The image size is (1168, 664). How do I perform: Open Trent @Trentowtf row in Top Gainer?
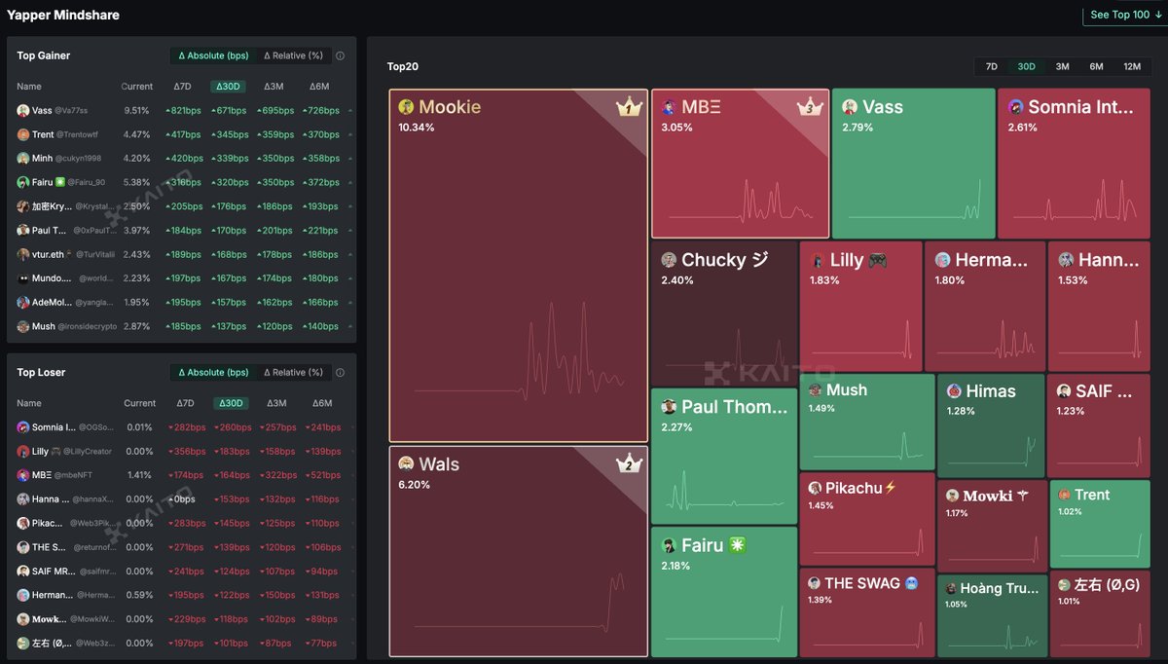point(181,134)
